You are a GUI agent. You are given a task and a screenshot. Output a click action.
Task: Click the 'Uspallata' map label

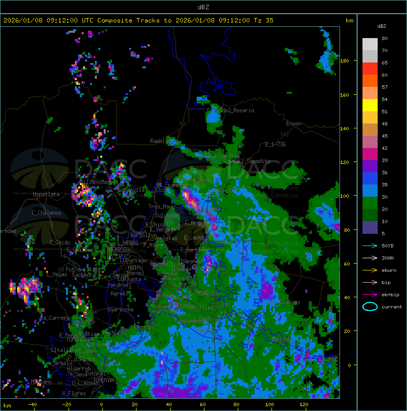(46, 194)
